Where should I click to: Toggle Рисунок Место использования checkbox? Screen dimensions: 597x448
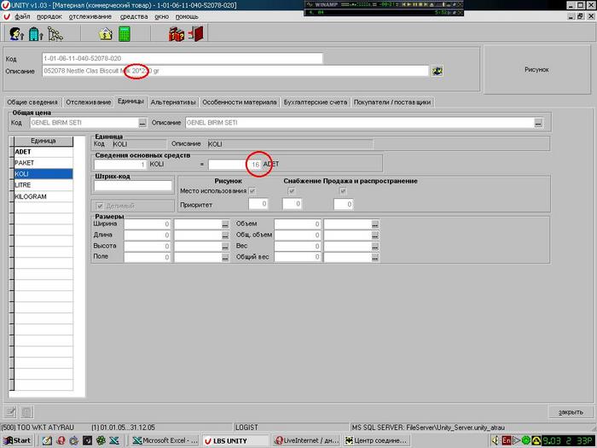click(x=252, y=191)
